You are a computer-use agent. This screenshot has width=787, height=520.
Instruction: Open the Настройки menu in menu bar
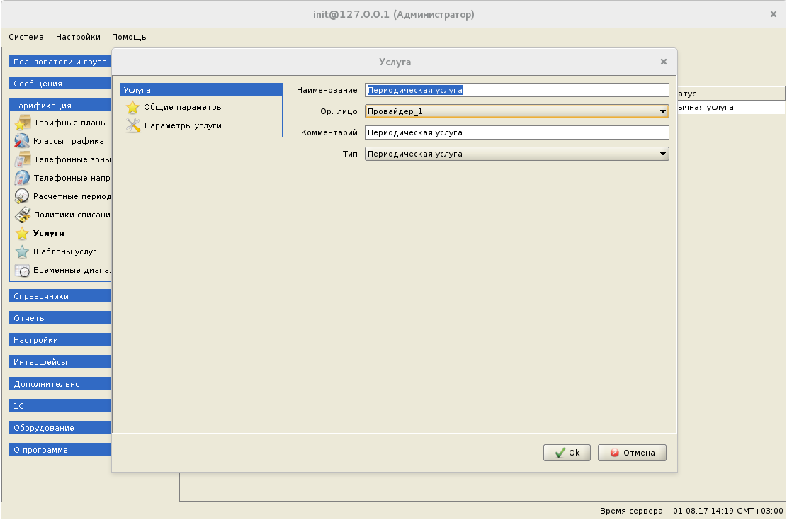[78, 37]
